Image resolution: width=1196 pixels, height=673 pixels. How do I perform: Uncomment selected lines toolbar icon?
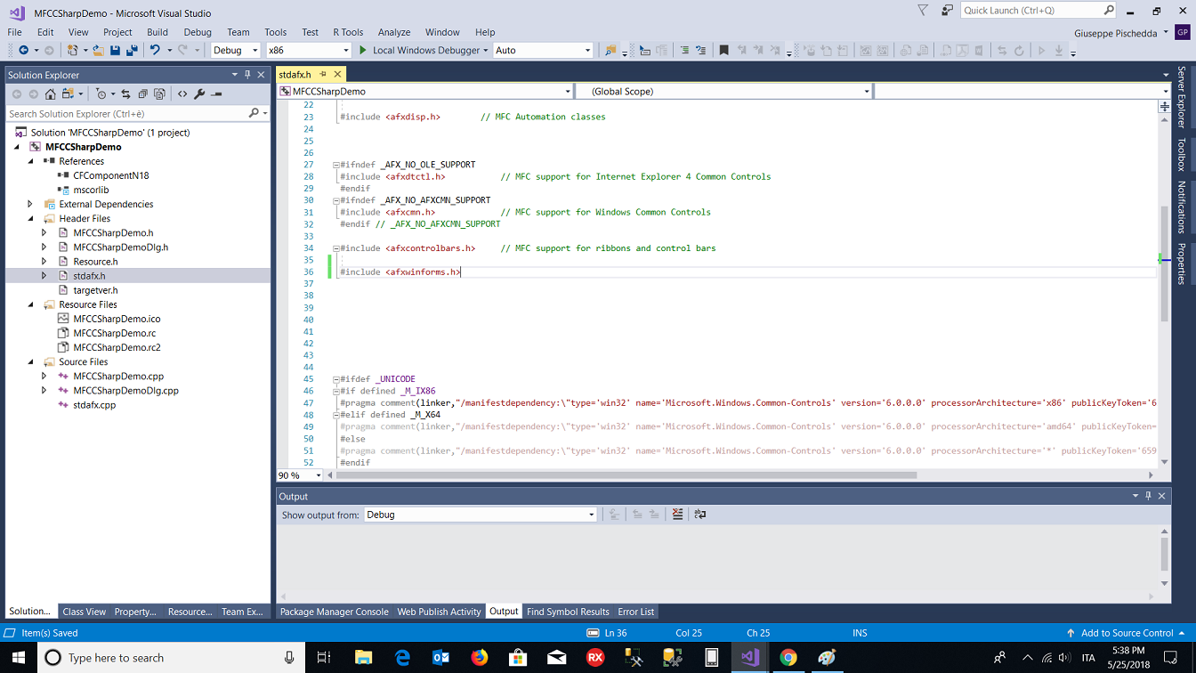point(701,51)
